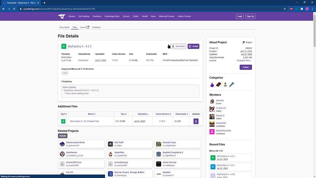
Task: Open the AdBlock Plus extension icon
Action: pos(291,9)
